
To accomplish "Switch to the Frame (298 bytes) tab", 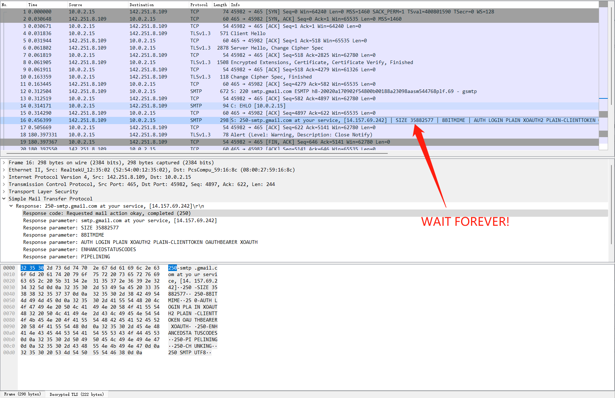I will coord(22,394).
